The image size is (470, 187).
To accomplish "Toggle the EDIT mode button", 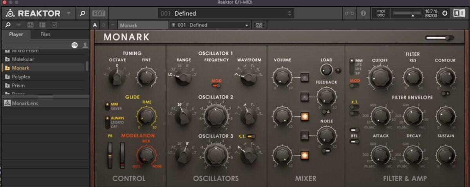I will (x=99, y=13).
